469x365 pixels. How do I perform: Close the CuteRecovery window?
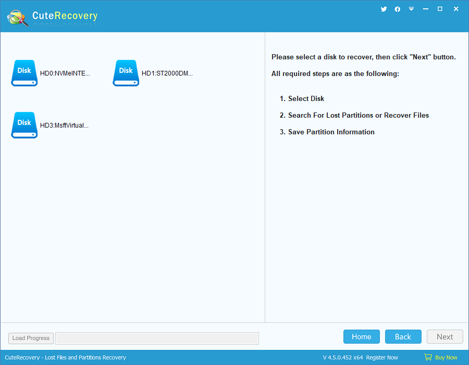pyautogui.click(x=456, y=9)
